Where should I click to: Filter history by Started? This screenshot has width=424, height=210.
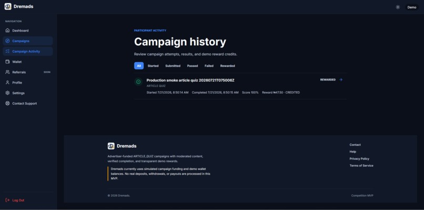[153, 66]
